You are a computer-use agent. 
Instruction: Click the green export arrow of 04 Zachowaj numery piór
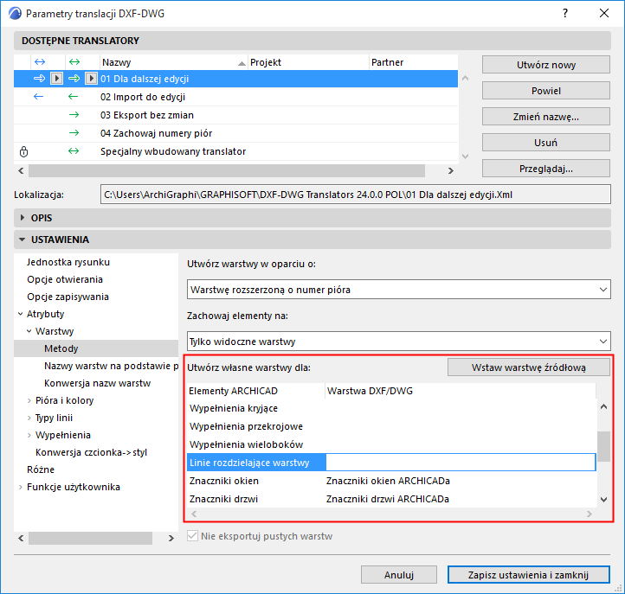pos(74,133)
